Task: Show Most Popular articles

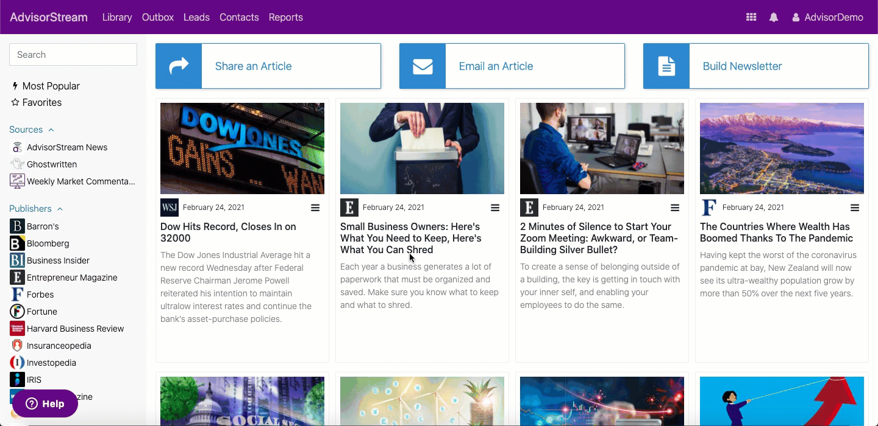Action: tap(46, 86)
